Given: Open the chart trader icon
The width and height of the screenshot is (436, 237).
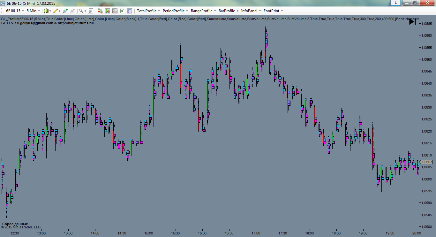Looking at the screenshot, I should (100, 11).
